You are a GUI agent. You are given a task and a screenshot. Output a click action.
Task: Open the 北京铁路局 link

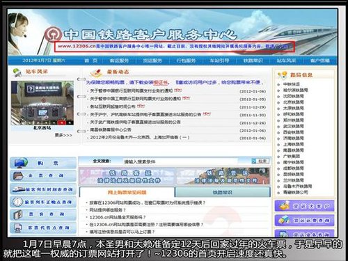click(x=293, y=102)
